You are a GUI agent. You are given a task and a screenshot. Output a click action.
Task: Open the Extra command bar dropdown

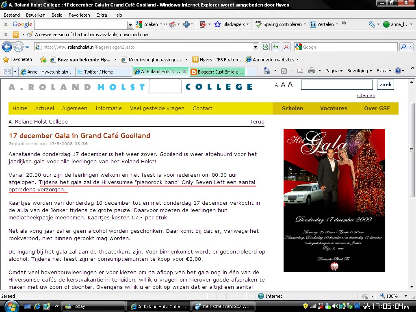(x=384, y=71)
